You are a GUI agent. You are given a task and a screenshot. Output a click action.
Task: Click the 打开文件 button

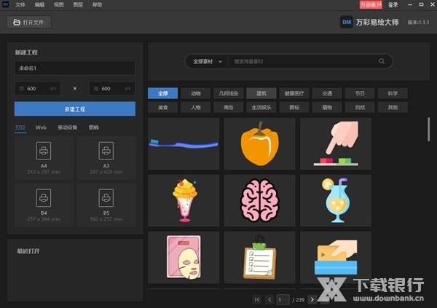click(28, 23)
